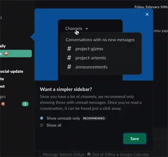Click the red status icon in highlighted sidebar item
This screenshot has height=157, width=168.
(6, 54)
